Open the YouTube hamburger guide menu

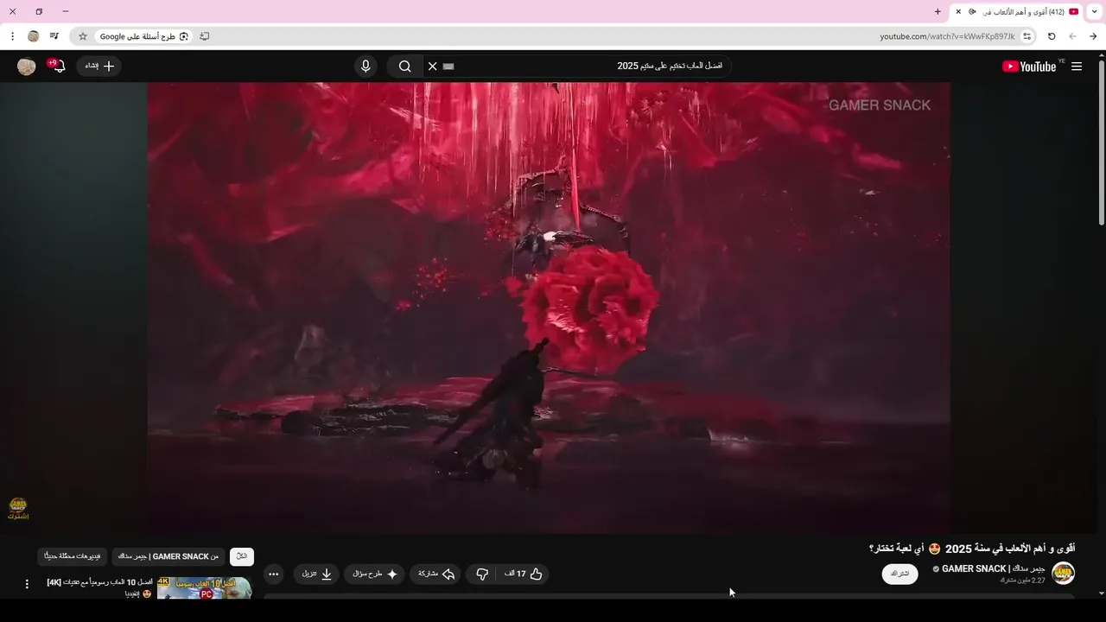click(x=1077, y=67)
